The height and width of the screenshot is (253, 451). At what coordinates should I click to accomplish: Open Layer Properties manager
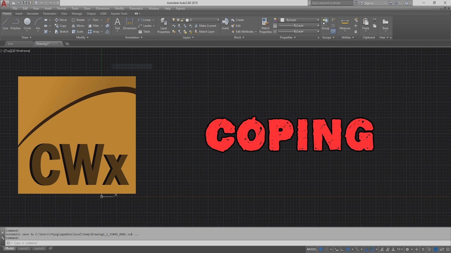click(x=163, y=26)
